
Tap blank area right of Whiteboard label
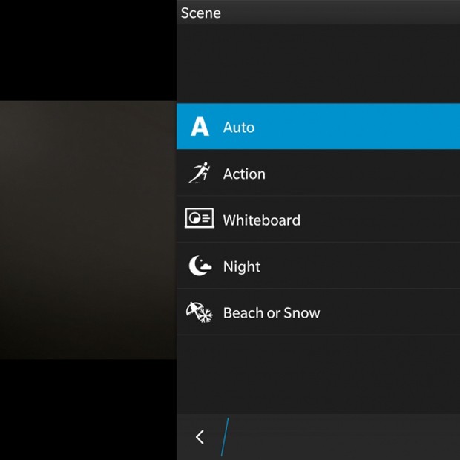click(378, 220)
